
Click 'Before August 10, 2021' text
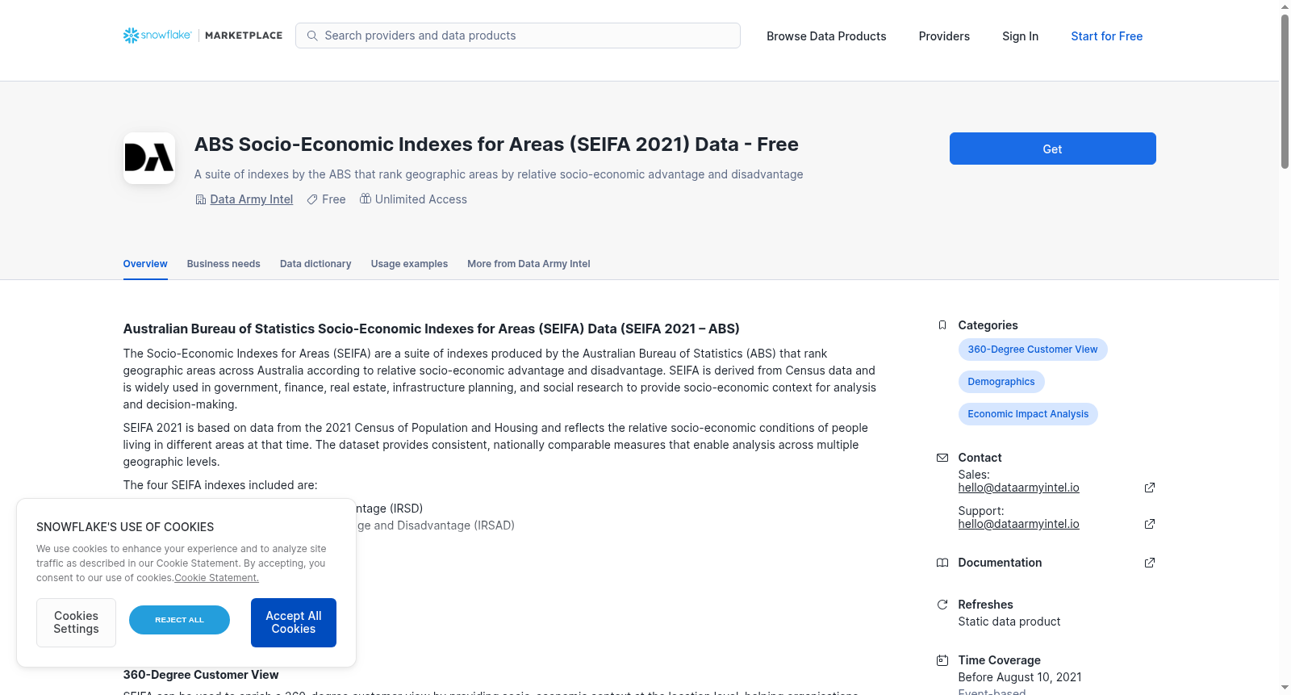pos(1020,677)
